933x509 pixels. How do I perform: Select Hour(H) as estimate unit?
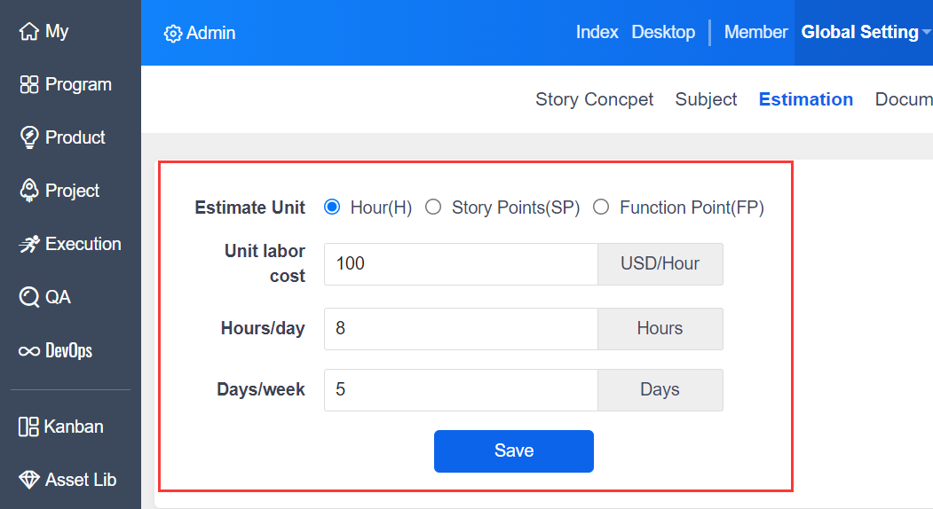point(333,208)
